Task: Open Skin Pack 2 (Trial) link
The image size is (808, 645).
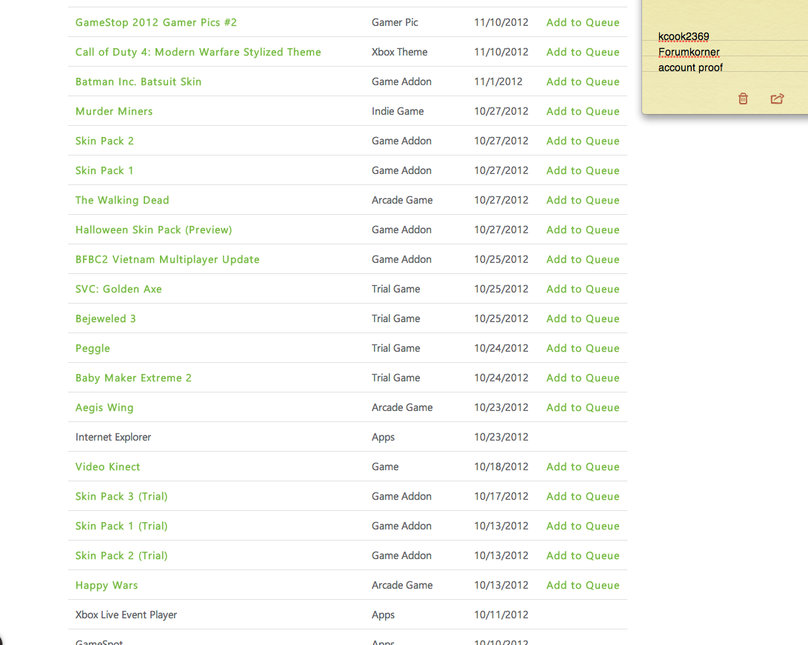Action: [121, 555]
